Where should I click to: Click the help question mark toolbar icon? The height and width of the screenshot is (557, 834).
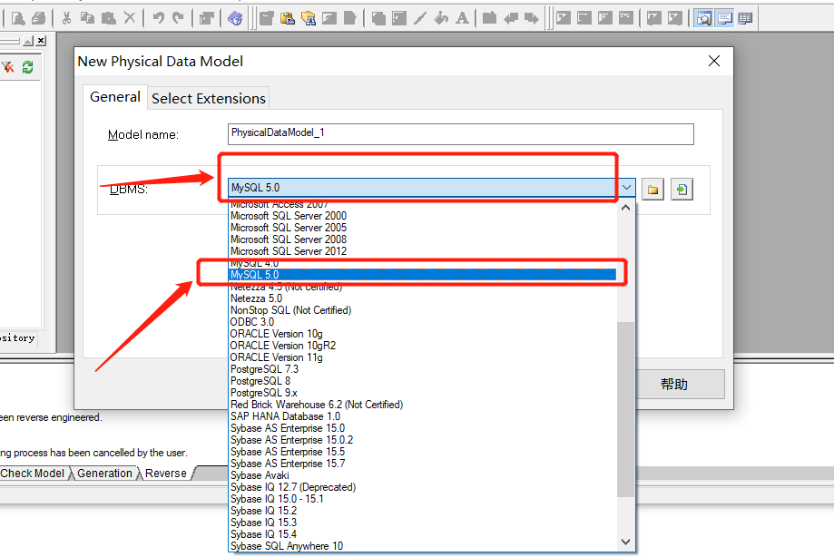coord(235,17)
